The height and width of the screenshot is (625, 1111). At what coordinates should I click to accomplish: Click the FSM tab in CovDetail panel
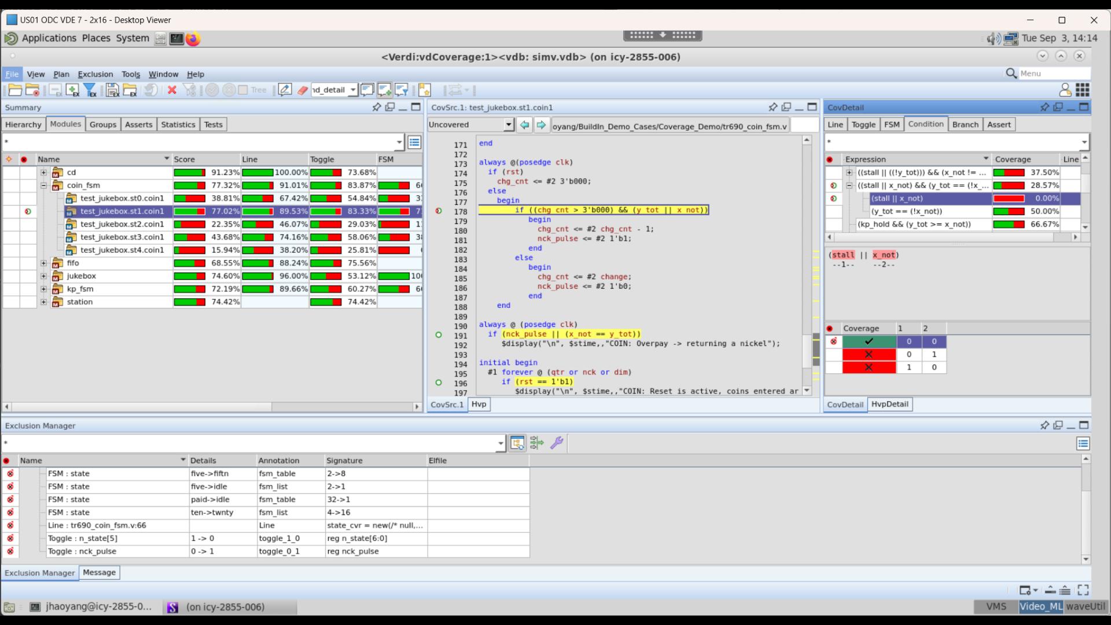tap(891, 124)
